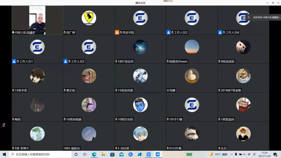Image resolution: width=281 pixels, height=158 pixels.
Task: Click the co-host badge beside 工作人员2
Action: [x=169, y=32]
